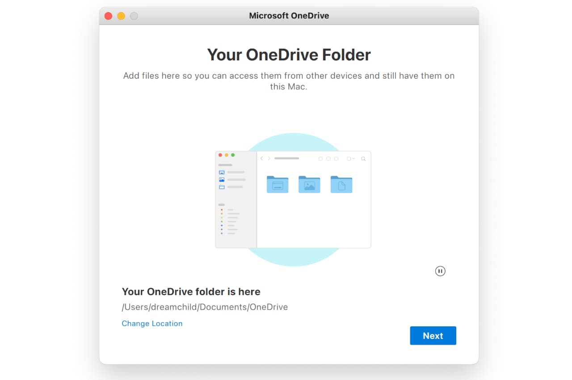
Task: Click the view dropdown chevron in illustrated toolbar
Action: click(353, 159)
